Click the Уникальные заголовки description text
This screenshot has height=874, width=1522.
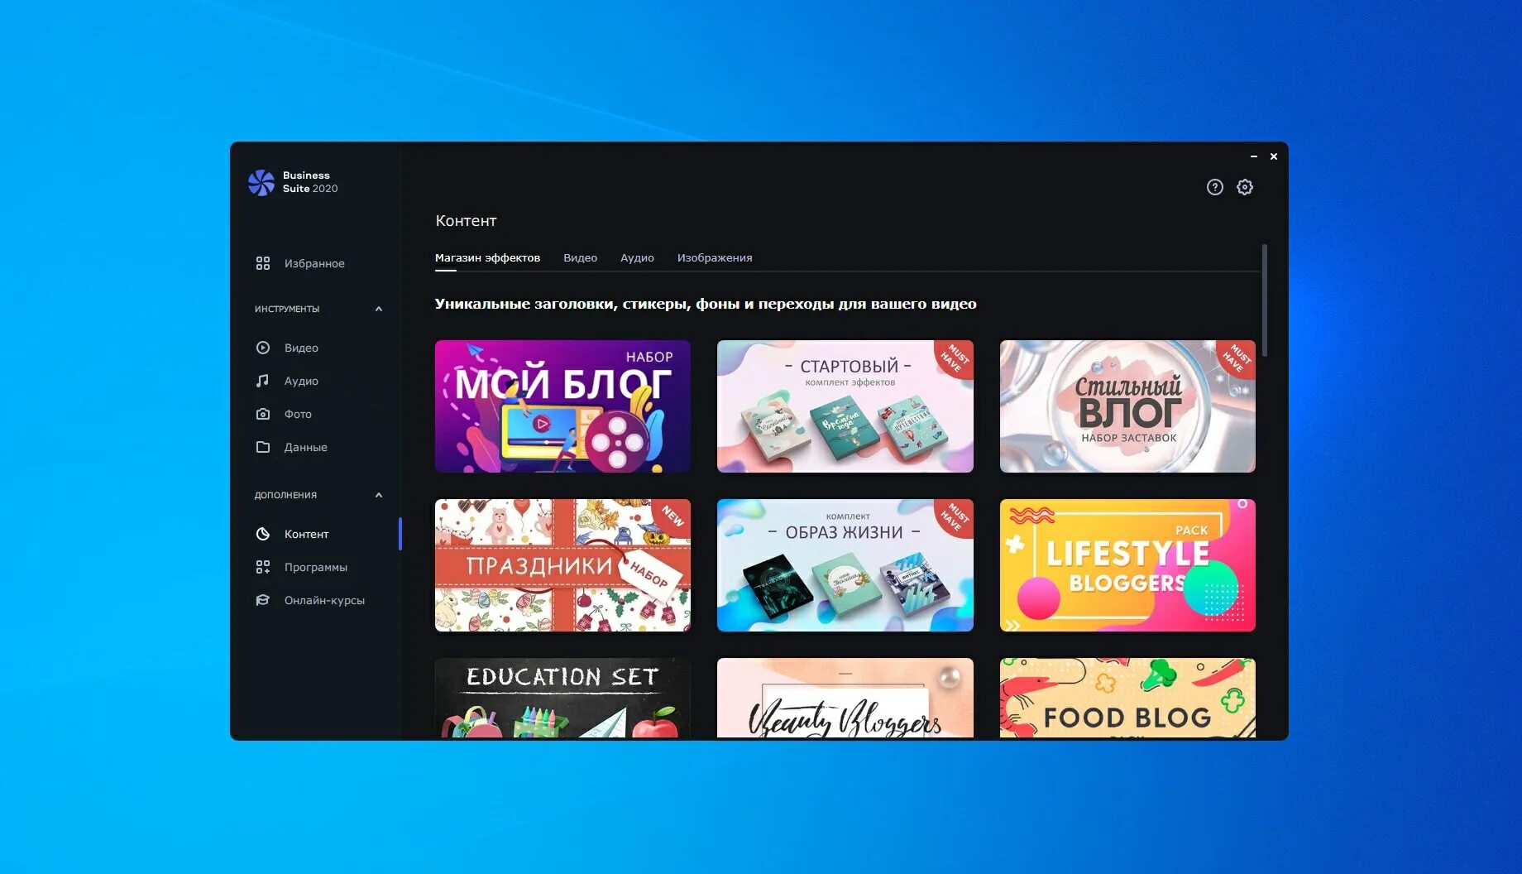(706, 304)
